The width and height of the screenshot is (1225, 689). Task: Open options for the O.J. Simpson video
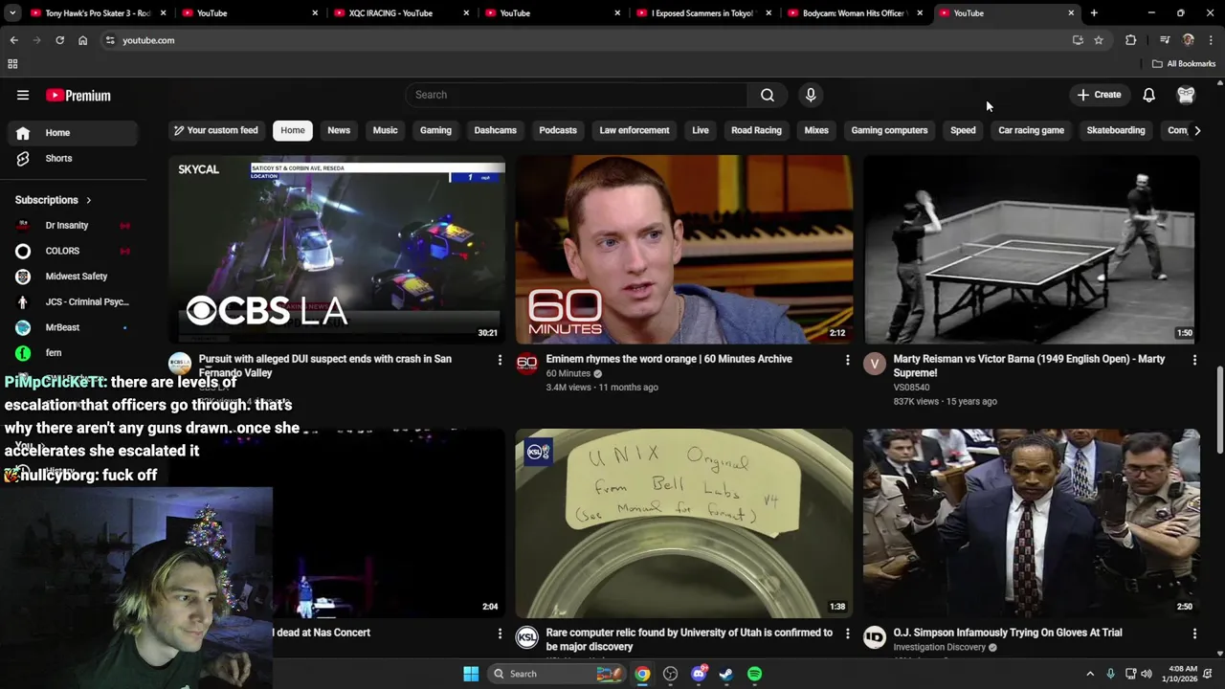click(1194, 633)
